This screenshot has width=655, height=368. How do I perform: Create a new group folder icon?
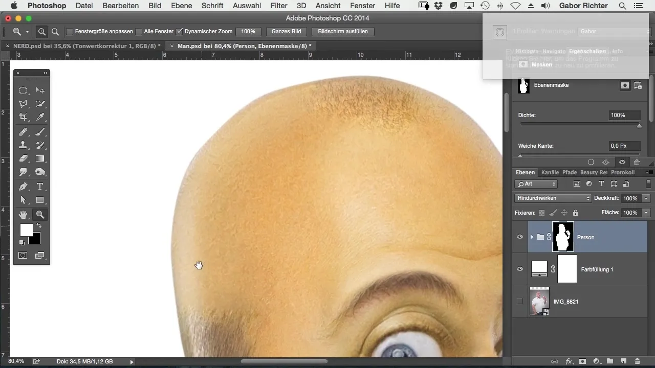(610, 361)
